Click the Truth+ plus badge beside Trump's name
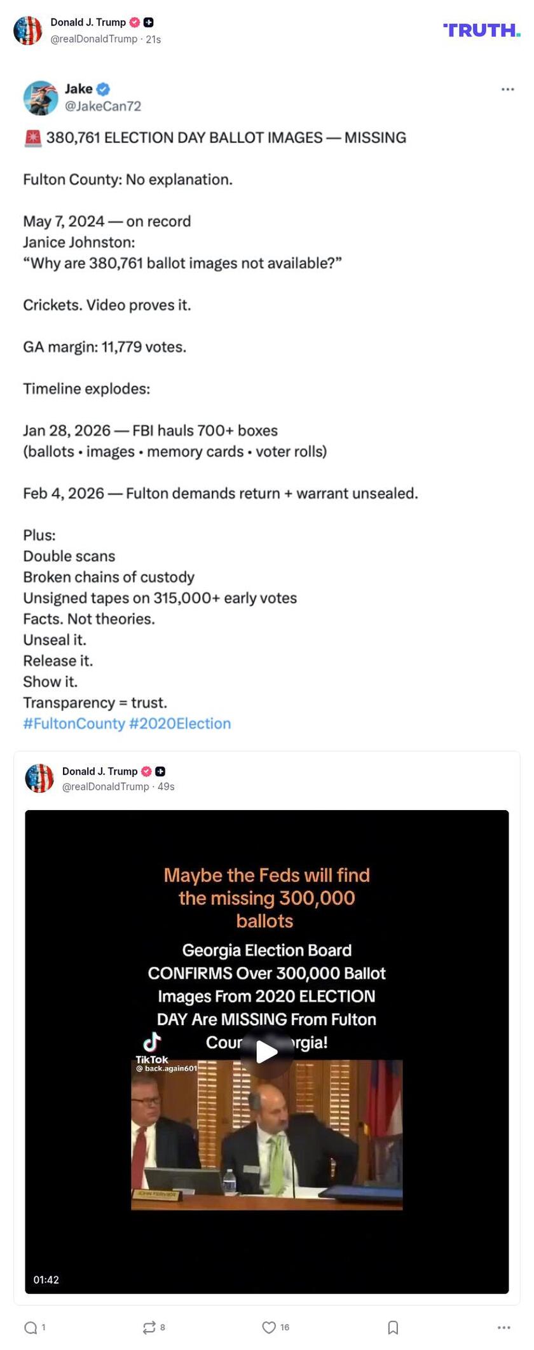The image size is (534, 1350). click(148, 22)
